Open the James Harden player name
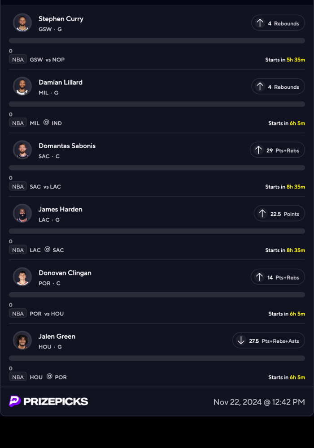This screenshot has width=314, height=448. [x=60, y=209]
